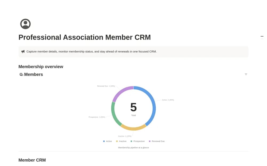Click the total count 5 in donut

pyautogui.click(x=133, y=107)
